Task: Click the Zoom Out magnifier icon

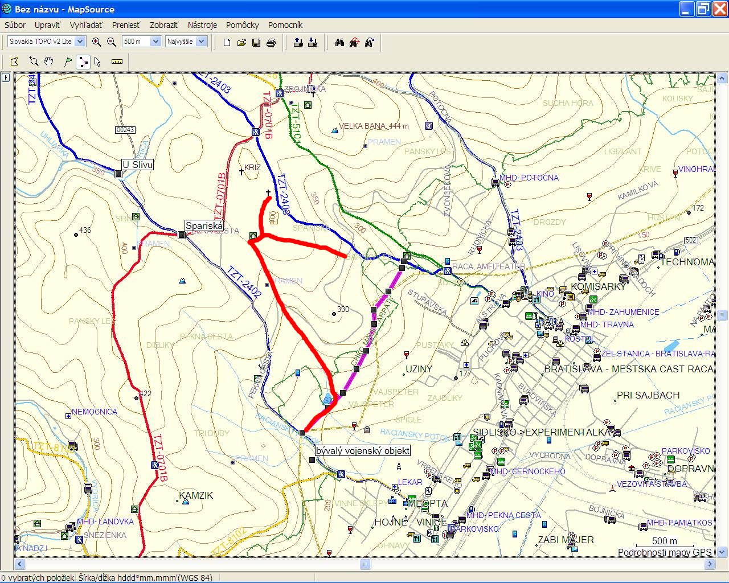Action: [x=112, y=42]
